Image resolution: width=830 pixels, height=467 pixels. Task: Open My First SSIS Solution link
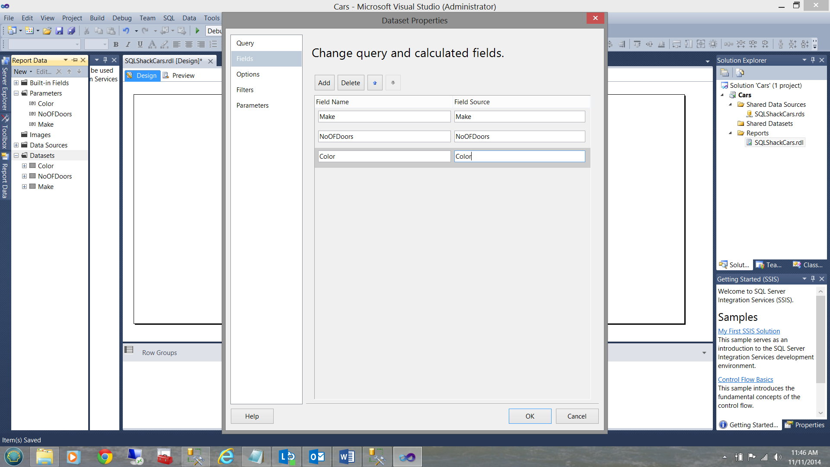749,331
